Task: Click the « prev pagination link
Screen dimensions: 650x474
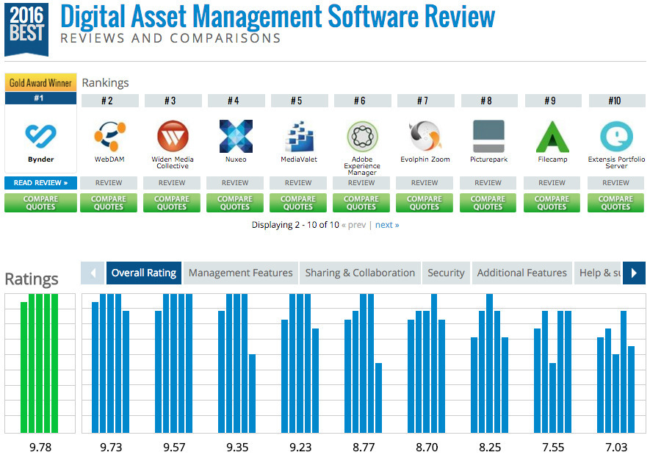Action: (x=353, y=225)
